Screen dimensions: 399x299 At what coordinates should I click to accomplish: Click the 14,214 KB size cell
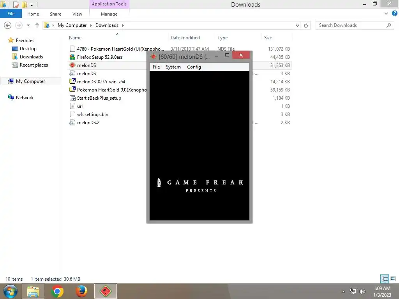pos(280,82)
